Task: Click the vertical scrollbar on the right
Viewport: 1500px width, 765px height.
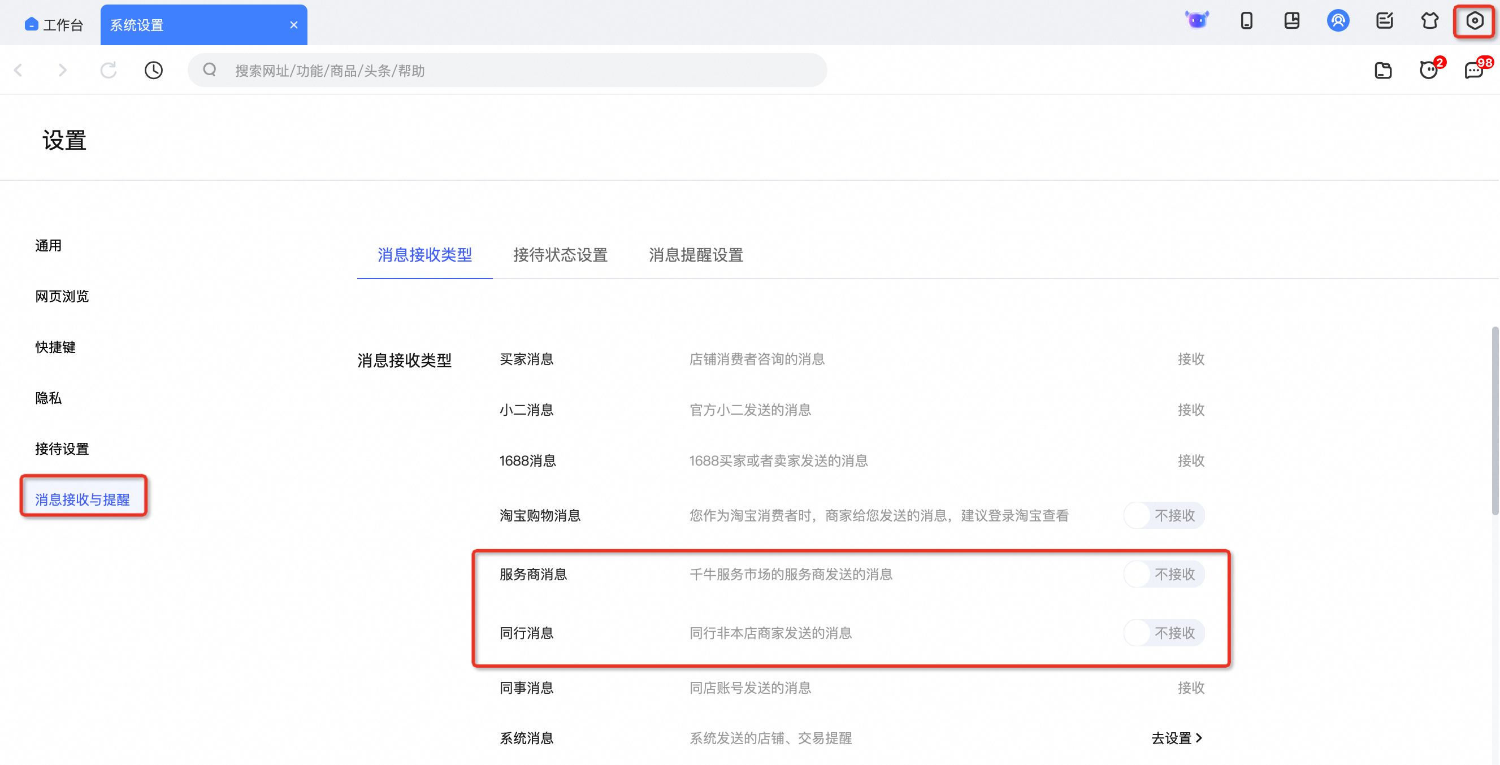Action: pyautogui.click(x=1495, y=421)
